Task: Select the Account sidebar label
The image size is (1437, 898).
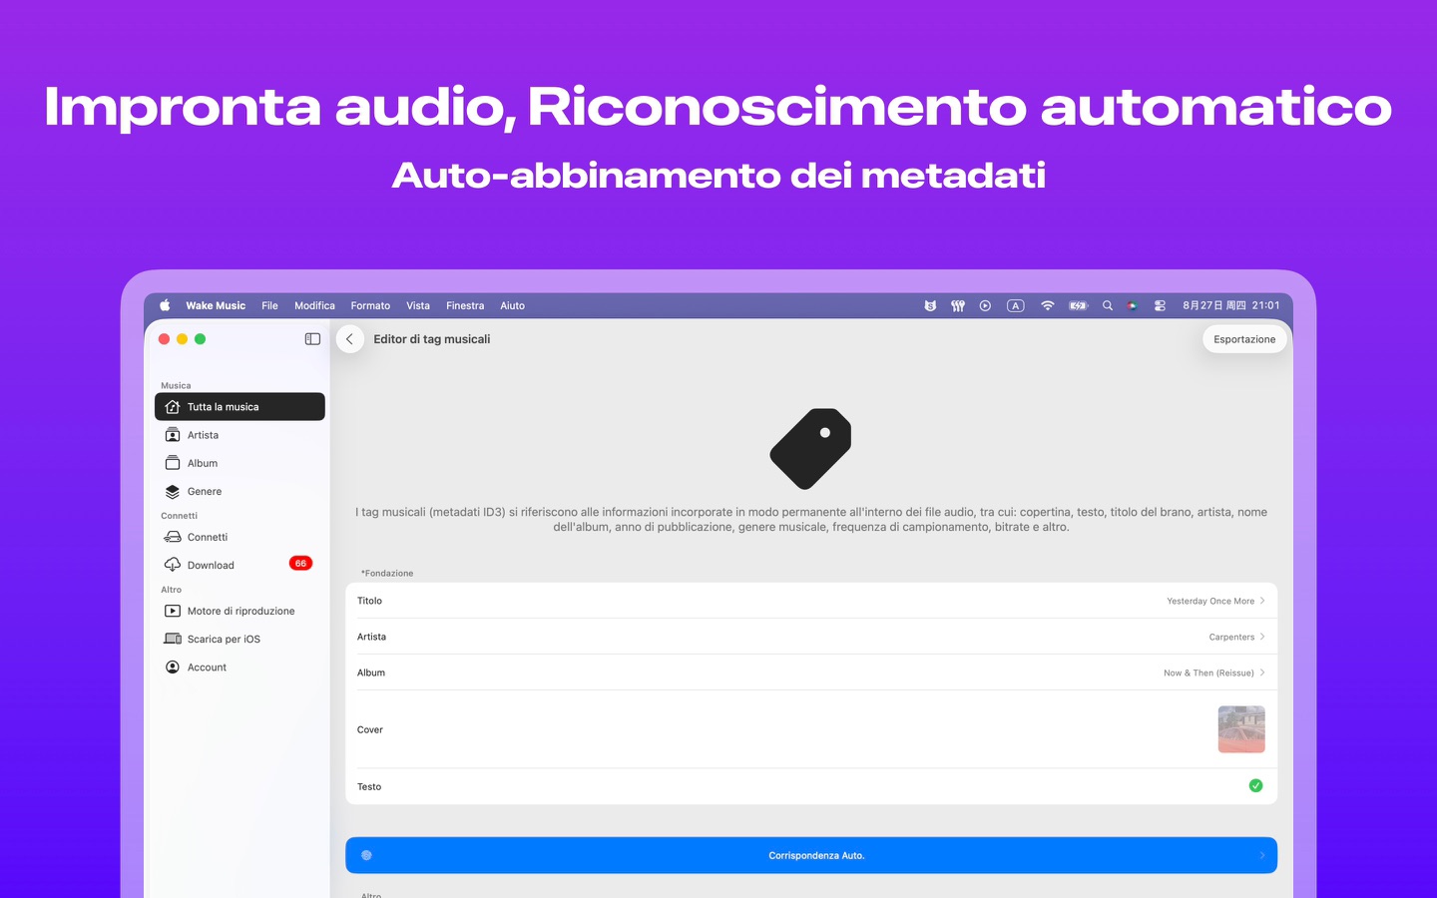Action: (x=207, y=667)
